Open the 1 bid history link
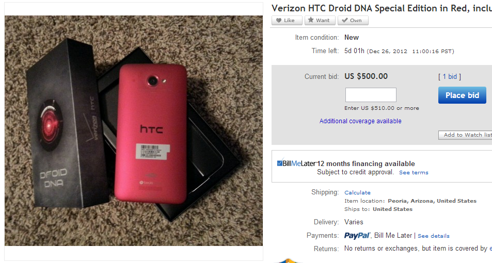Image resolution: width=492 pixels, height=263 pixels. click(449, 77)
